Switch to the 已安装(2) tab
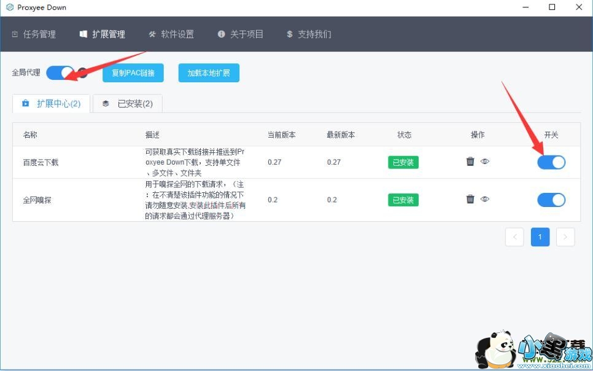This screenshot has height=371, width=593. coord(128,104)
